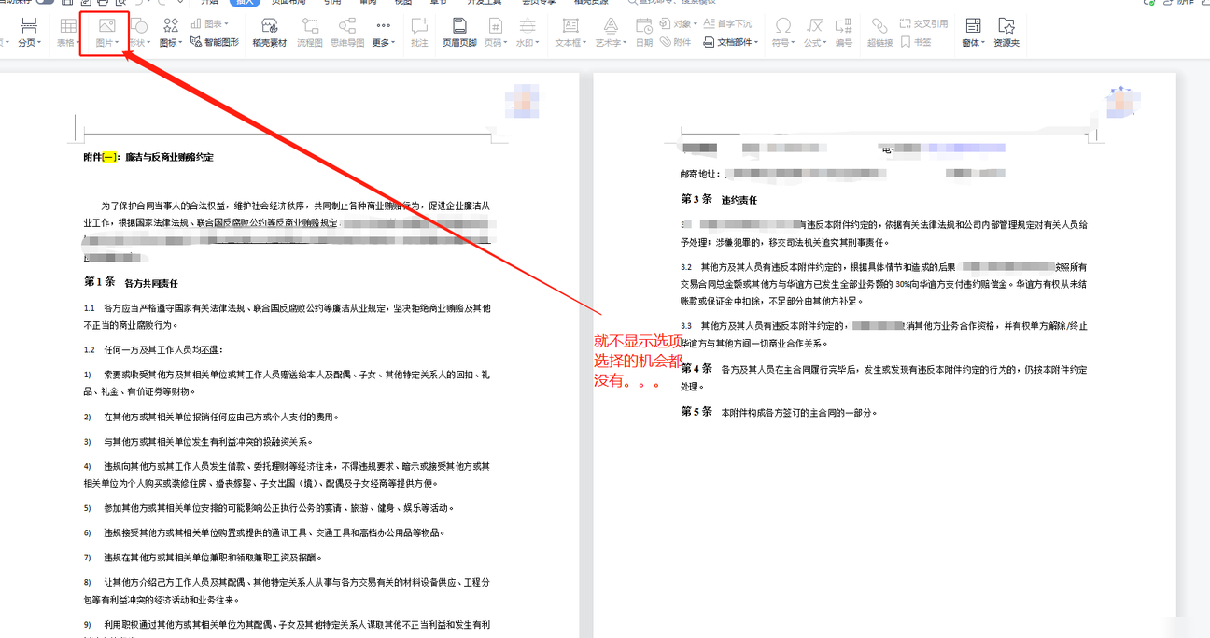Image resolution: width=1210 pixels, height=638 pixels.
Task: Click the 第5条 paragraph
Action: click(x=780, y=412)
